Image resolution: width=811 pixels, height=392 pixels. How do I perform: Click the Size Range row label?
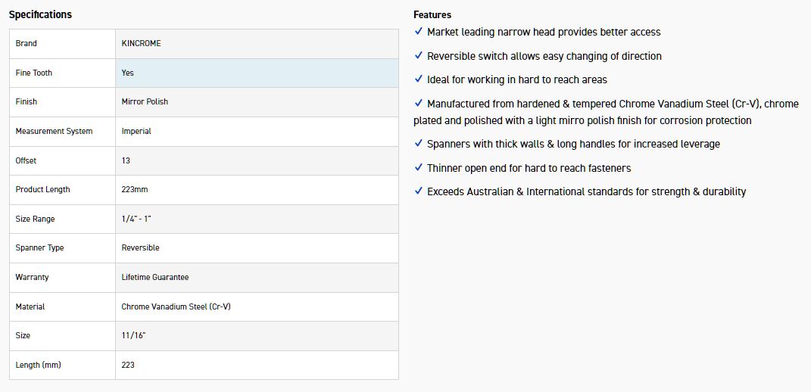tap(35, 219)
